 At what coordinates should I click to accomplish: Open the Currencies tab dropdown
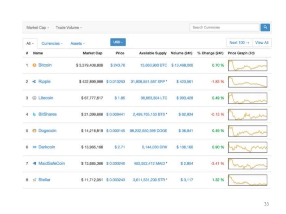[52, 43]
